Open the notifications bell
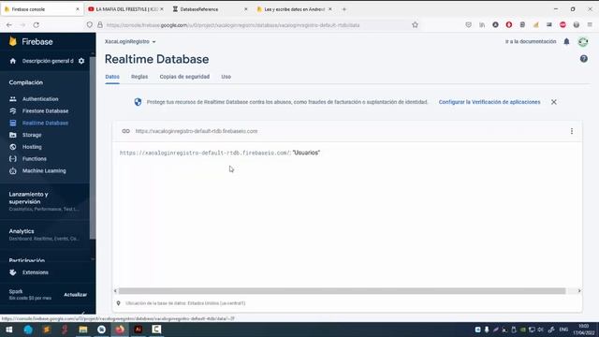 tap(566, 41)
